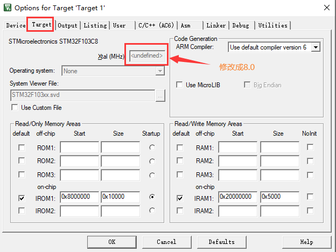The height and width of the screenshot is (252, 336).
Task: Check the Use Custom File option
Action: point(15,108)
